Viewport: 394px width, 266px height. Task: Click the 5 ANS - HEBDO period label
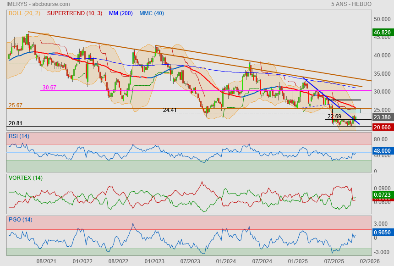pos(351,4)
